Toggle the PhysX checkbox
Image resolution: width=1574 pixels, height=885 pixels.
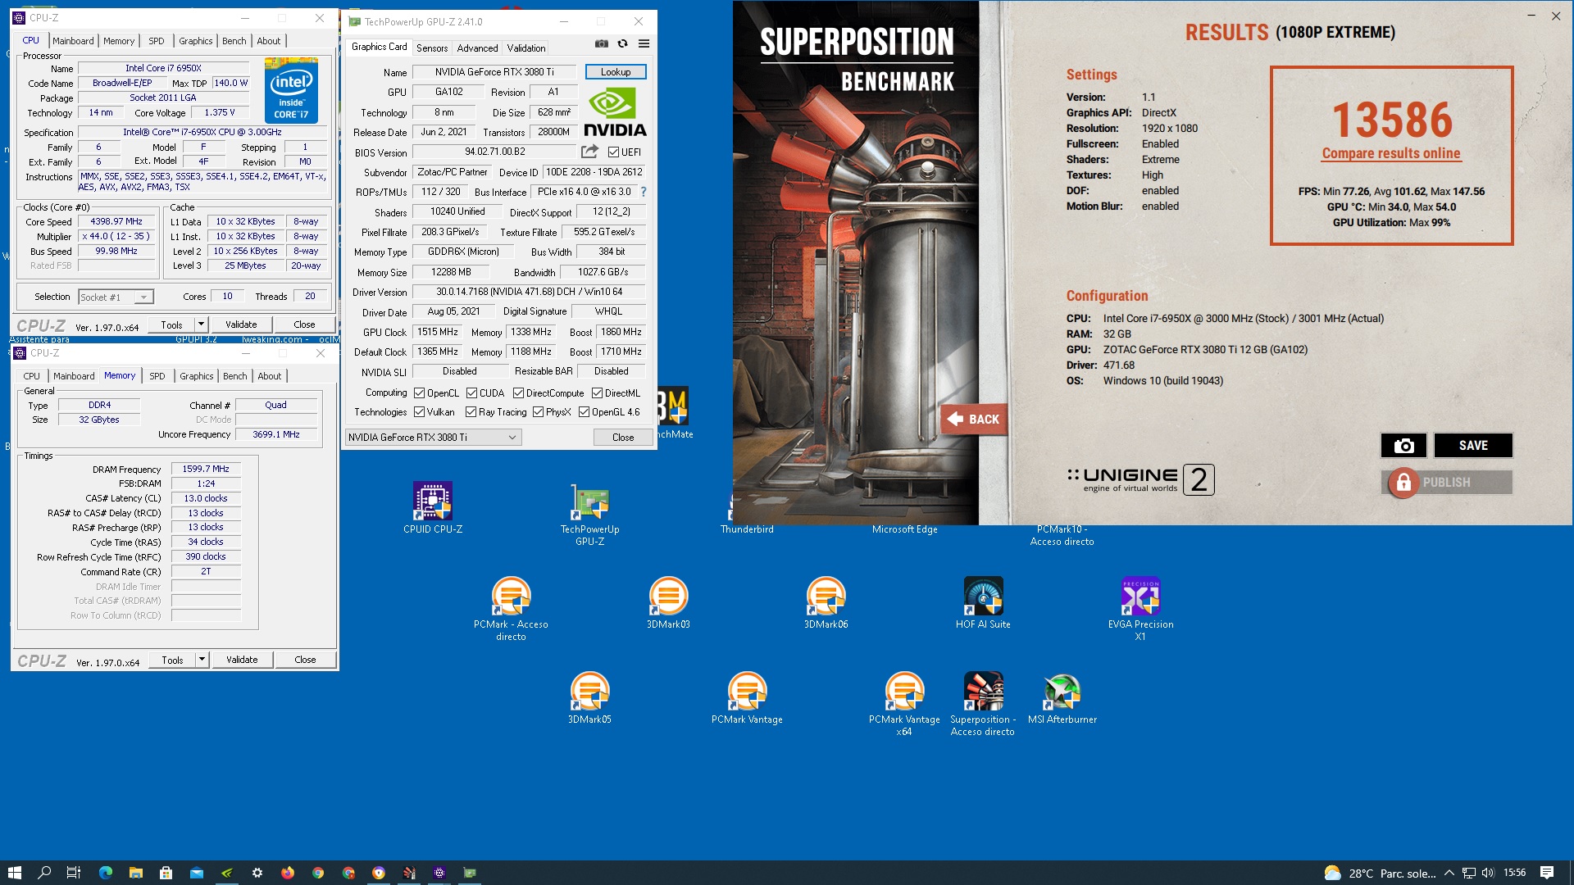(x=539, y=412)
